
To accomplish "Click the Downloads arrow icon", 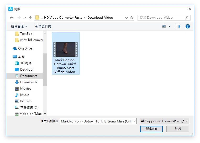I will [x=17, y=82].
